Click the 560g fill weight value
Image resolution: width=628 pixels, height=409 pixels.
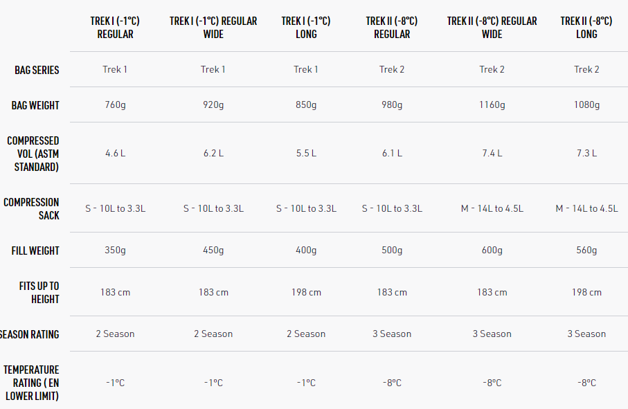[x=586, y=250]
